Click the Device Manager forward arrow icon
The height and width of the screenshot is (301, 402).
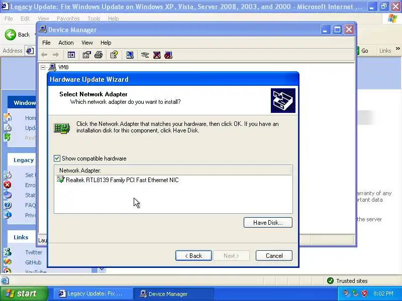56,55
